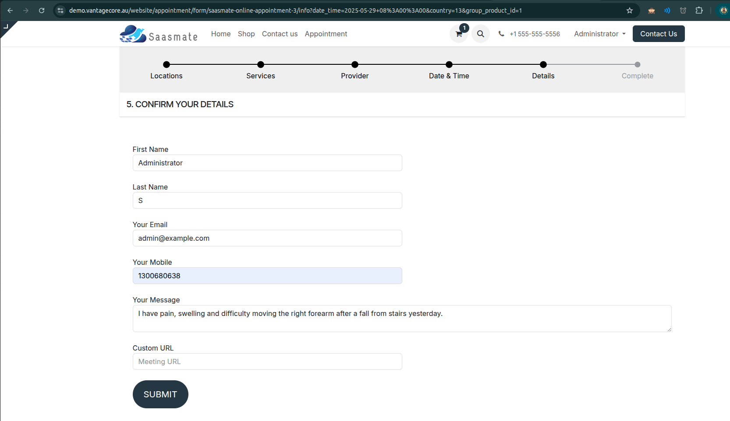This screenshot has width=730, height=421.
Task: Click the search magnifier icon
Action: [x=480, y=34]
